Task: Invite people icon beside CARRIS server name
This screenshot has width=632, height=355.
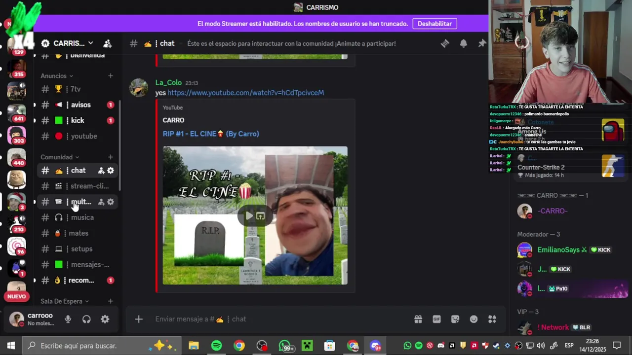Action: point(107,43)
